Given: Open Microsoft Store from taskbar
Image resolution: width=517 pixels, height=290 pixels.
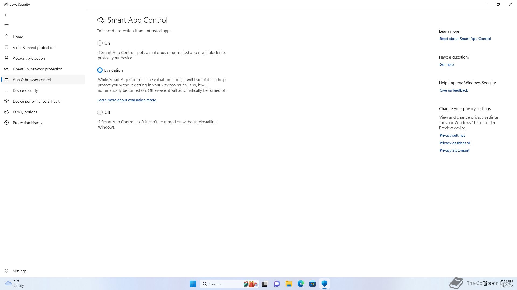Looking at the screenshot, I should click(x=313, y=284).
